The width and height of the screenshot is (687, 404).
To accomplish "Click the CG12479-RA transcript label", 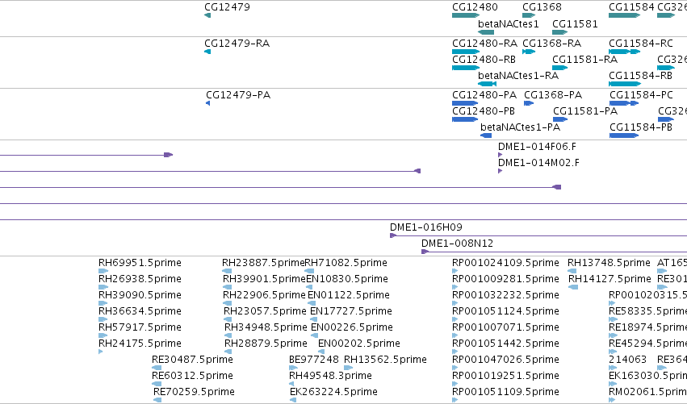I will (237, 44).
